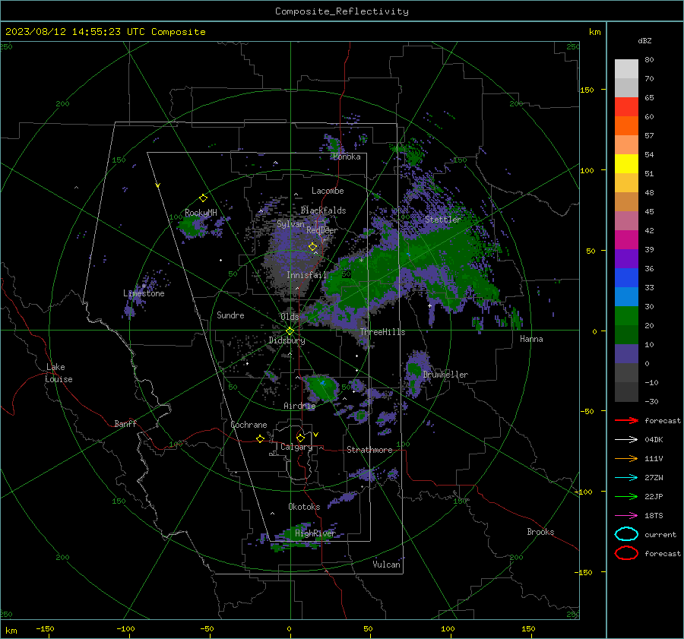Select the red 65 dBZ legend swatch
Screen dimensions: 684x639
[x=626, y=107]
